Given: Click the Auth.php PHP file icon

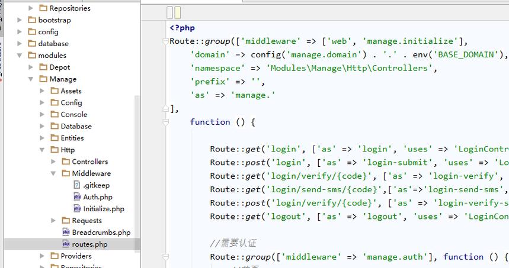Looking at the screenshot, I should click(77, 196).
